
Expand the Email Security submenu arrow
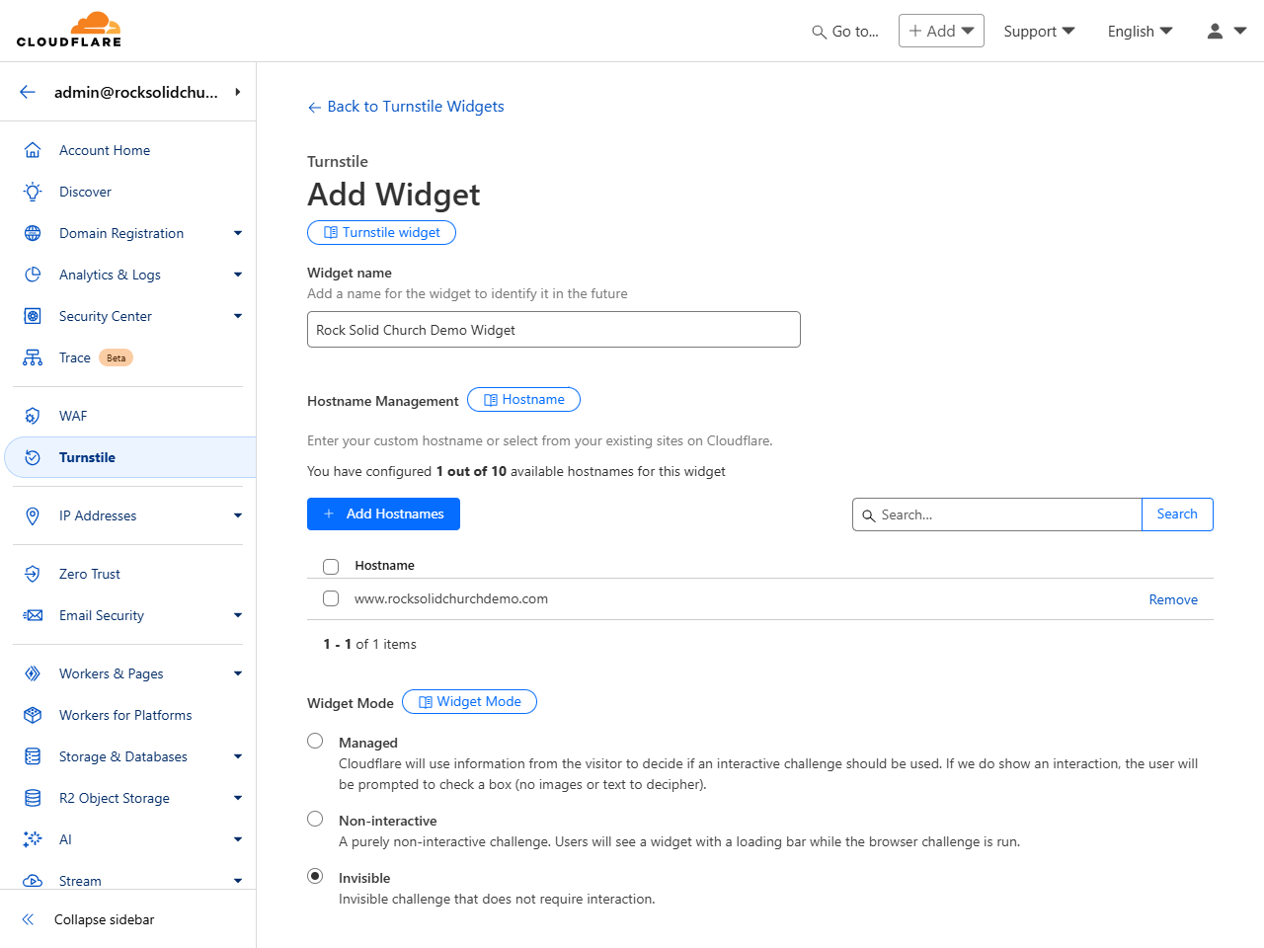[238, 615]
